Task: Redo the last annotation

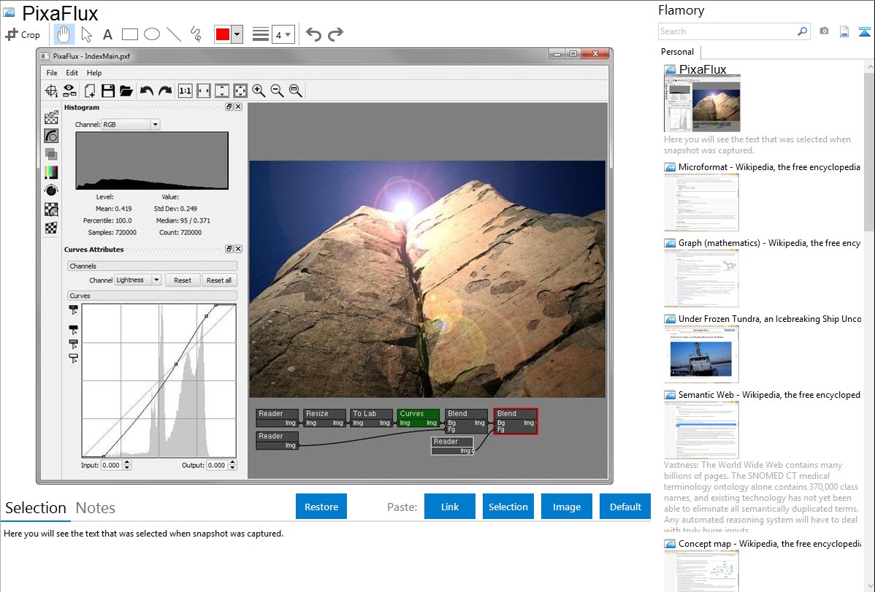Action: pos(335,34)
